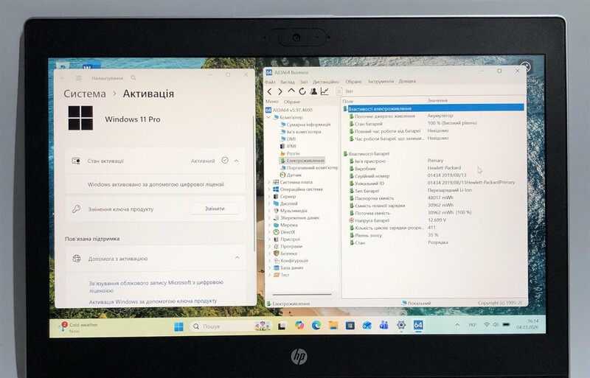Screen dimensions: 590x378
Task: Open the Дистанційно menu in AIDA64
Action: tap(326, 82)
